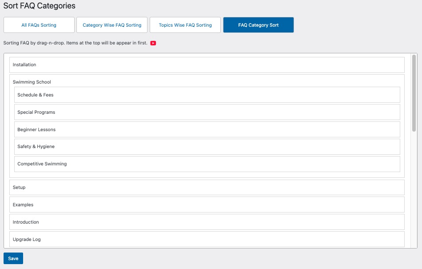Switch to All FAQs Sorting tab

coord(39,25)
